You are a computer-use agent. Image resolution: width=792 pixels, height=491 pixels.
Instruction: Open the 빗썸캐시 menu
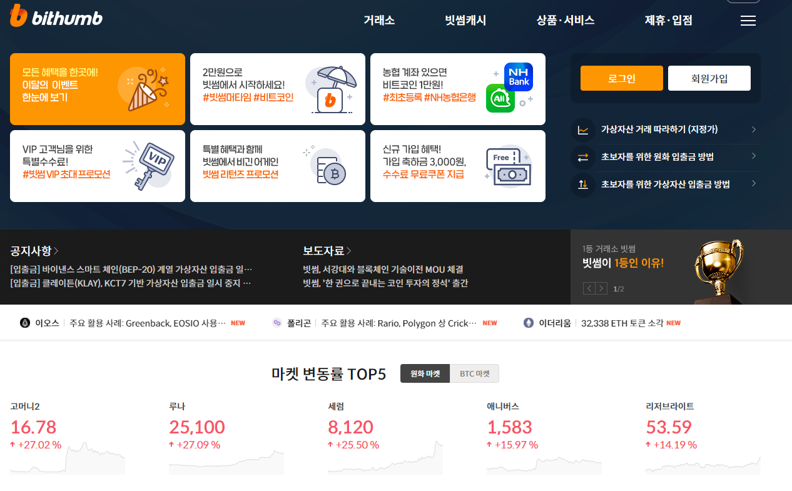465,20
